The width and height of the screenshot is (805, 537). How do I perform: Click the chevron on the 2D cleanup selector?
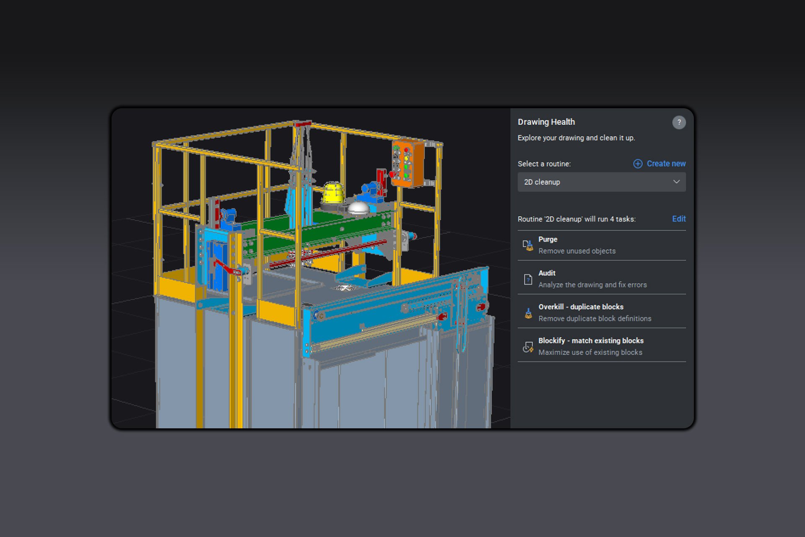pyautogui.click(x=676, y=182)
